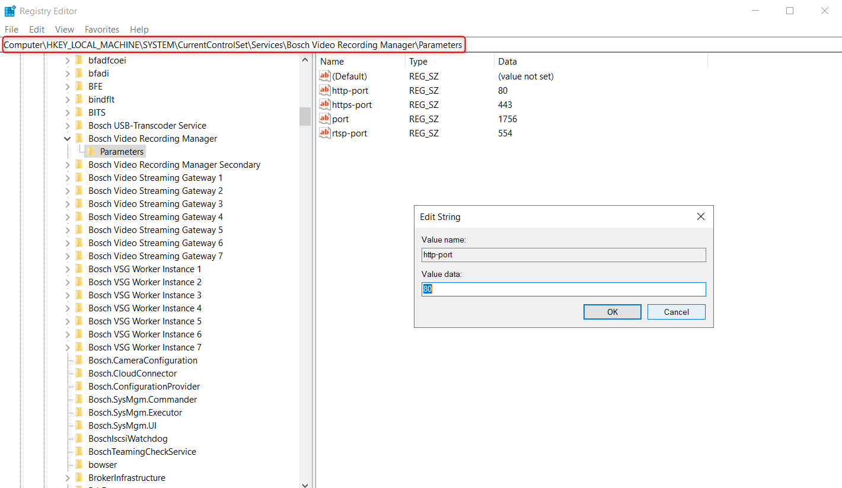Click the tree pane scroll up arrow
The image size is (842, 488).
[305, 59]
